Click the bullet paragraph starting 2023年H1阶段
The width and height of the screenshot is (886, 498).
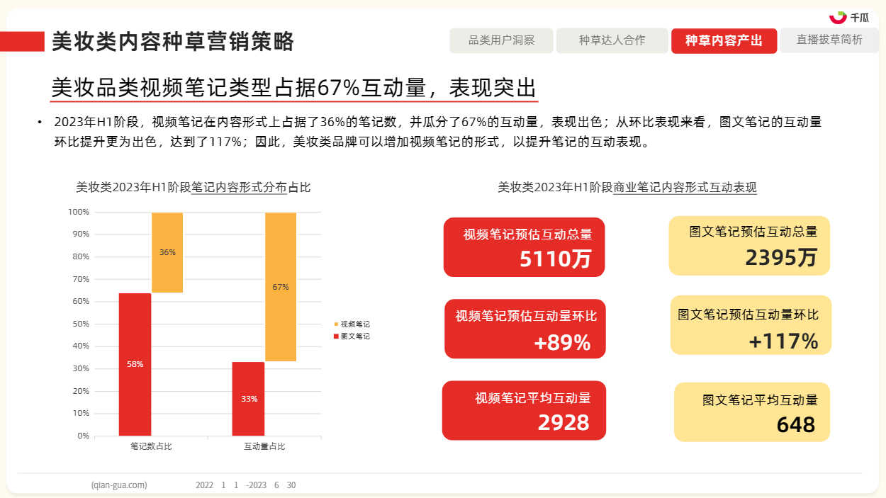coord(438,132)
